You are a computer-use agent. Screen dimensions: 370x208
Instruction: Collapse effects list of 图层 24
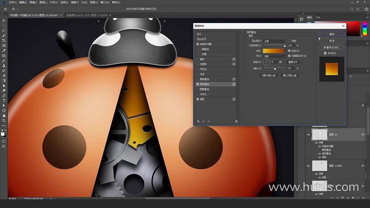pos(367,135)
